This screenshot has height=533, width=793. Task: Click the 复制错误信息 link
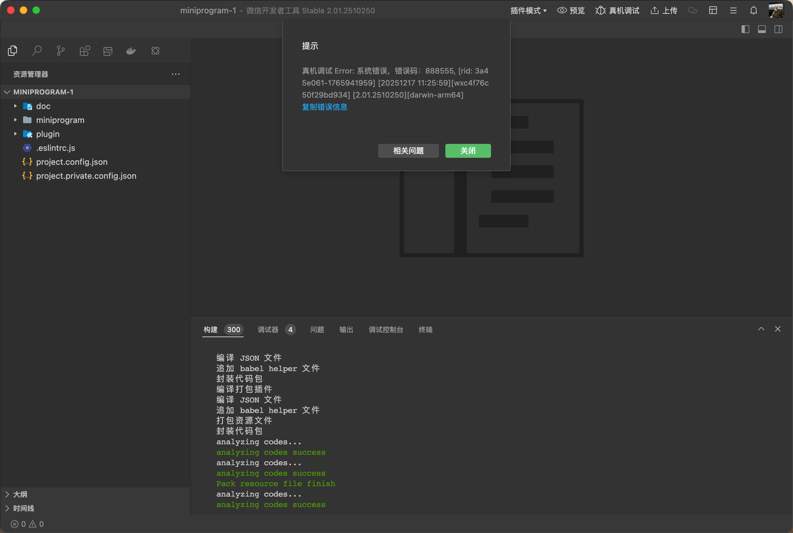coord(324,107)
